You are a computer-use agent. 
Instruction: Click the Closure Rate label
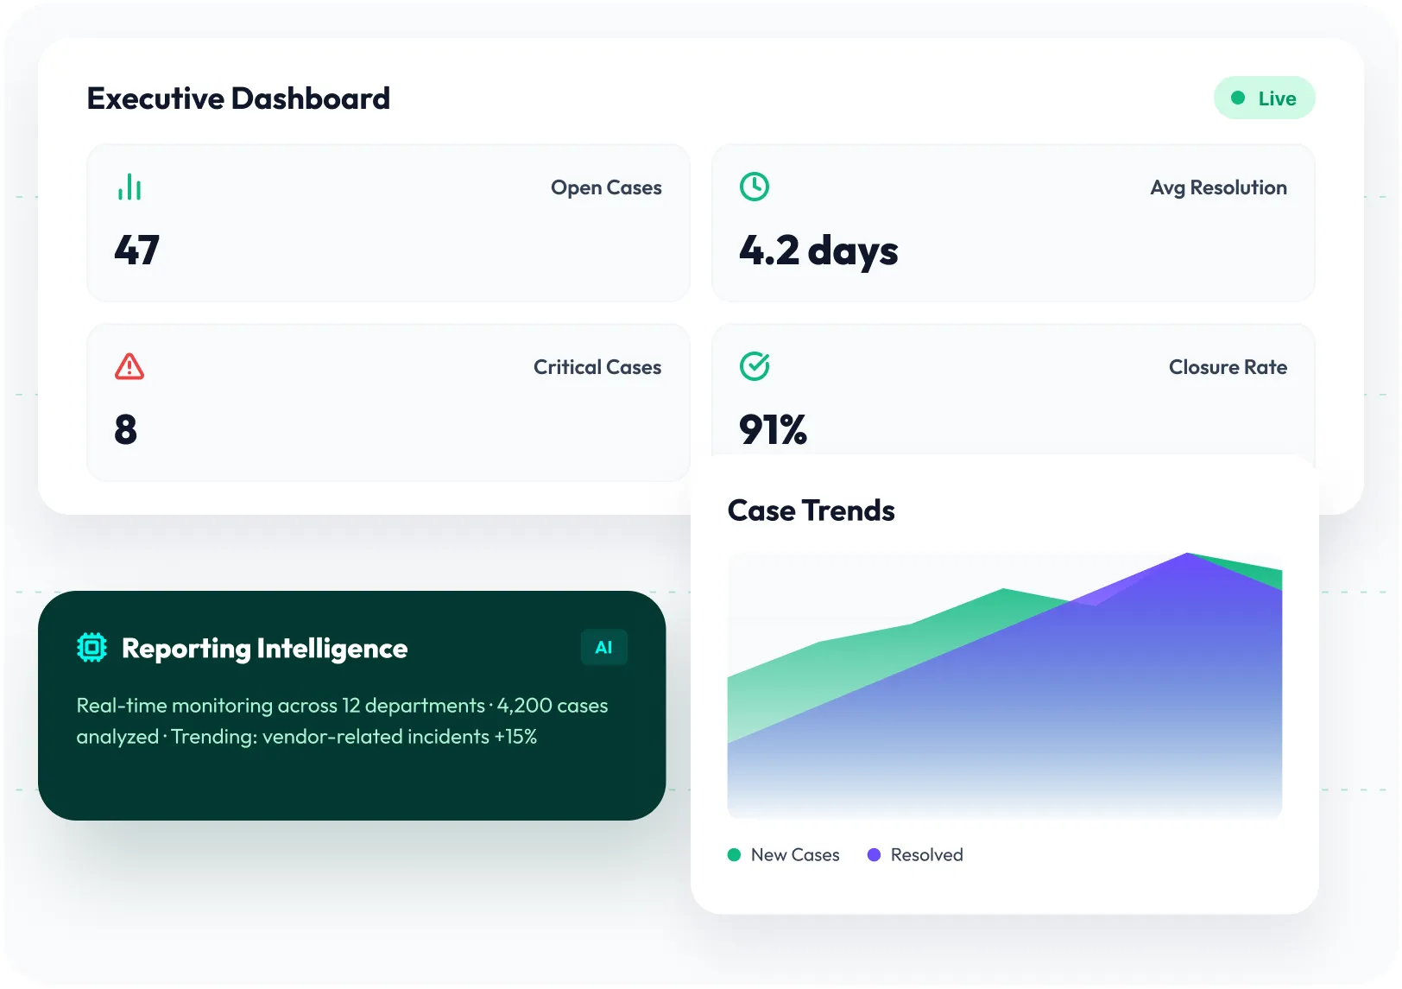1228,367
